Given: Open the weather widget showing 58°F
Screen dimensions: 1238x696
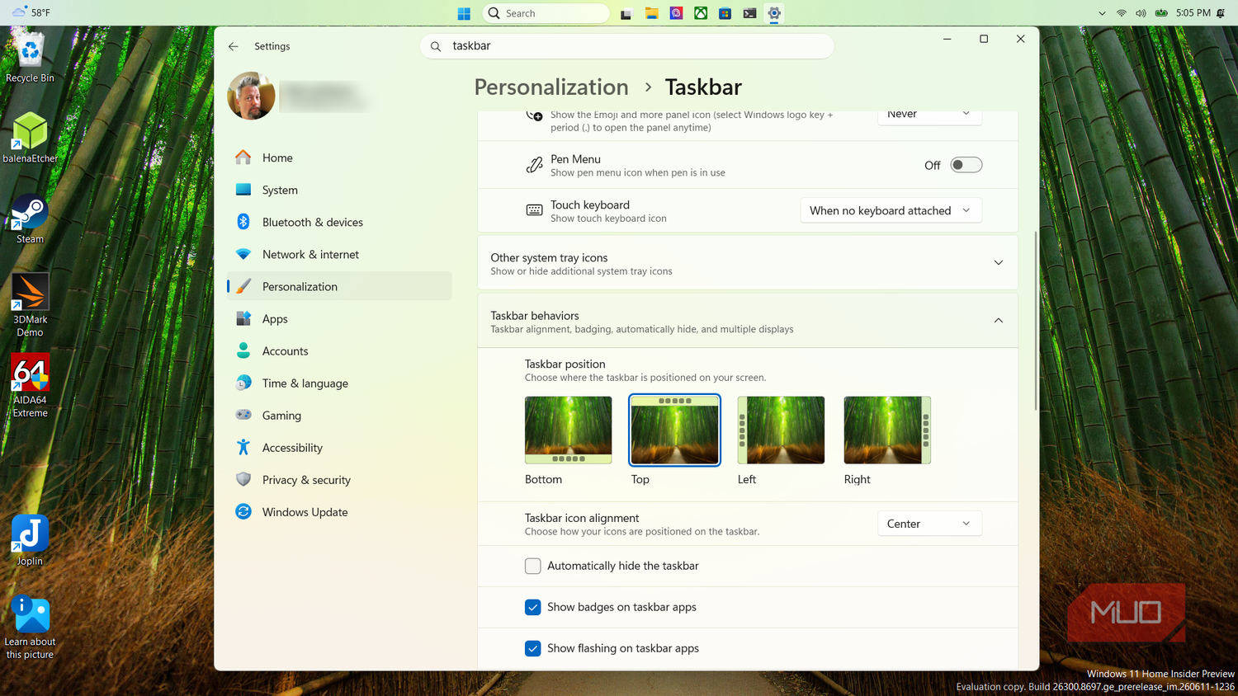Looking at the screenshot, I should [31, 13].
